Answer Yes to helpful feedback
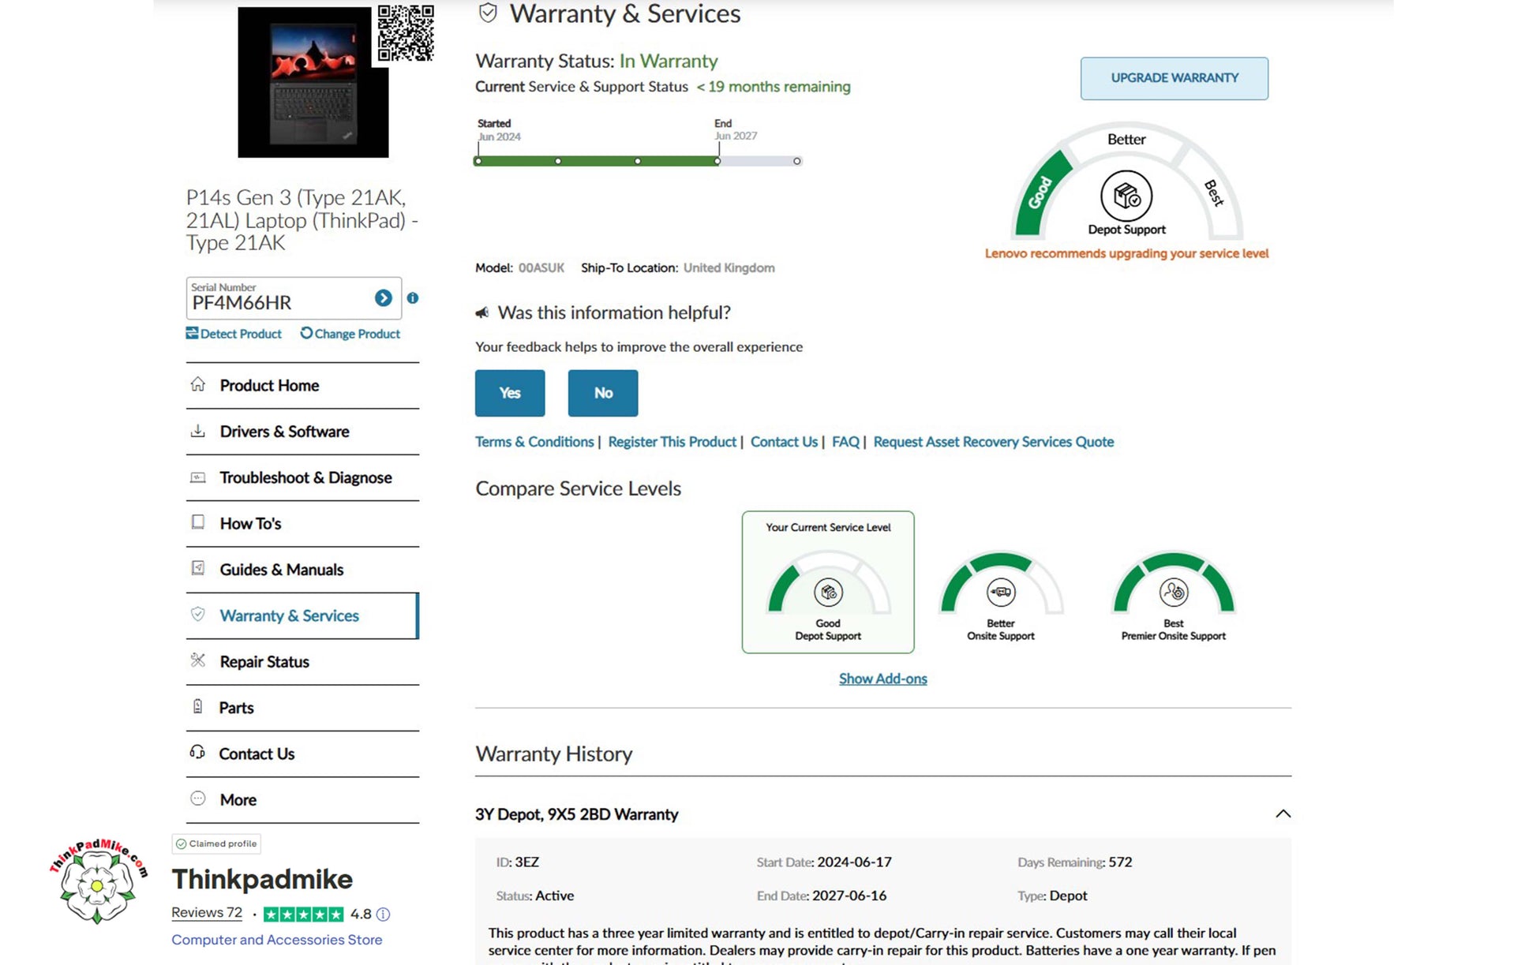1536x965 pixels. pyautogui.click(x=510, y=393)
